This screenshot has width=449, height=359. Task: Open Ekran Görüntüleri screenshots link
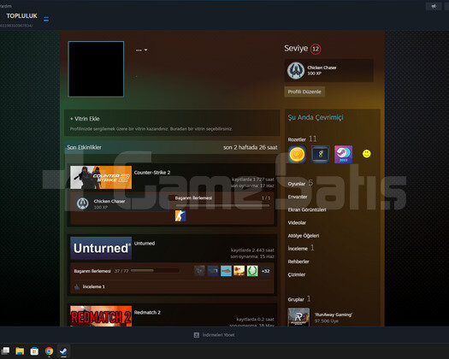[307, 209]
